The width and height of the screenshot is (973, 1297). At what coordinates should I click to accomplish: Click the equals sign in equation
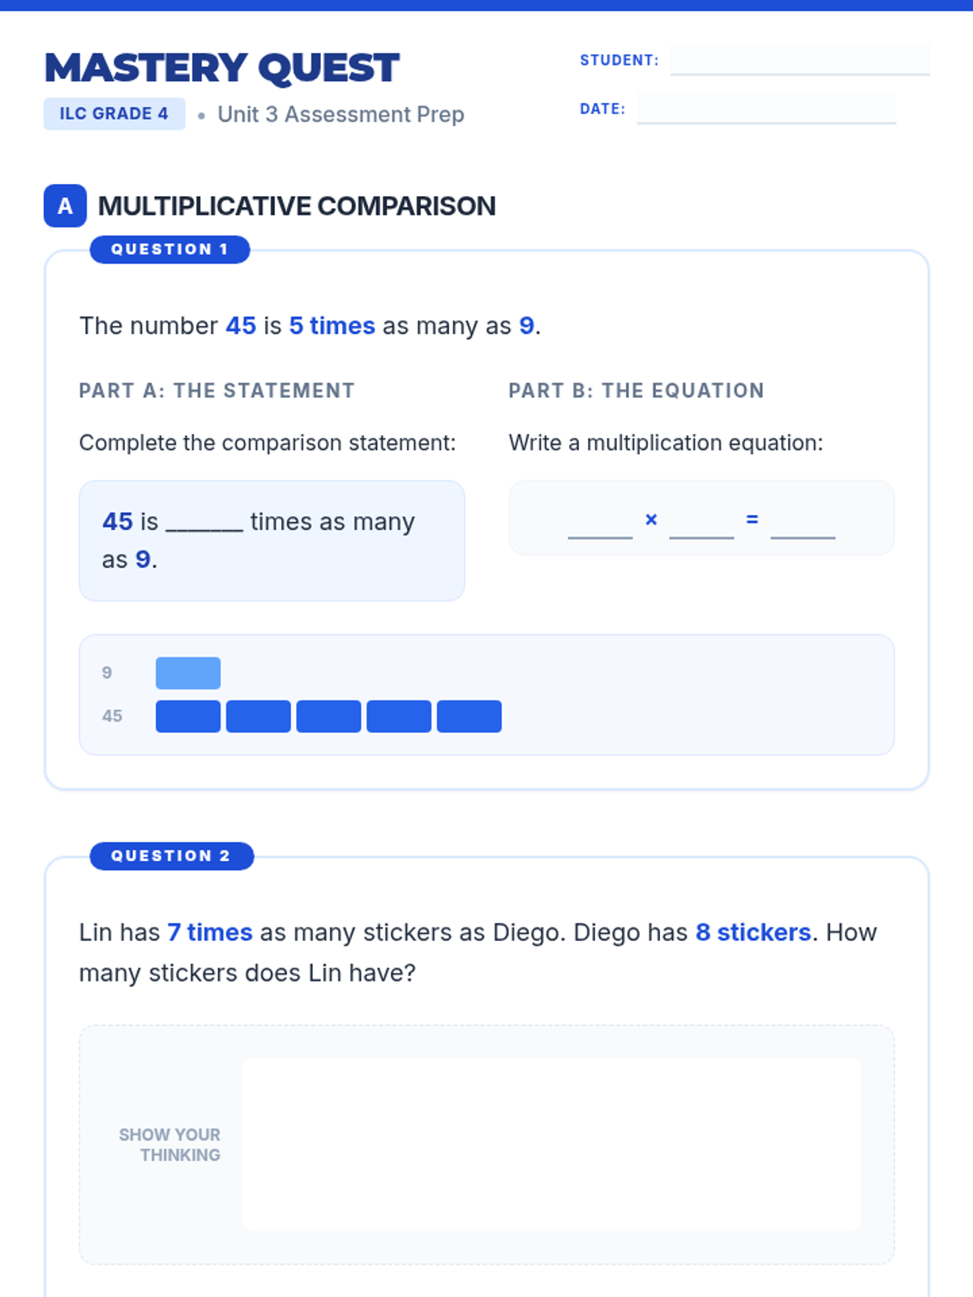(x=752, y=520)
